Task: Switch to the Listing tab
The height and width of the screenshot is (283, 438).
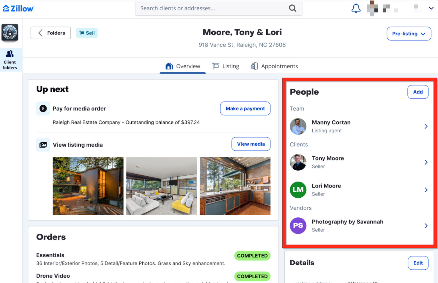Action: [226, 66]
